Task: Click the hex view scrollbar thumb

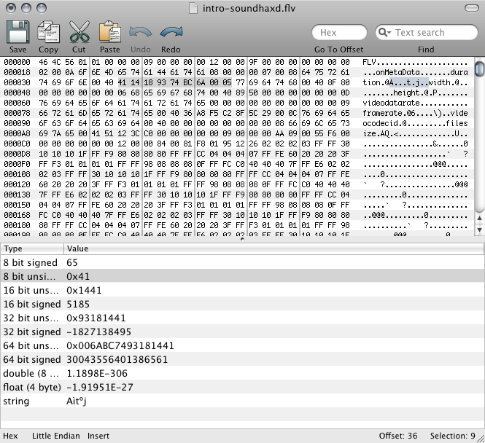Action: [479, 69]
